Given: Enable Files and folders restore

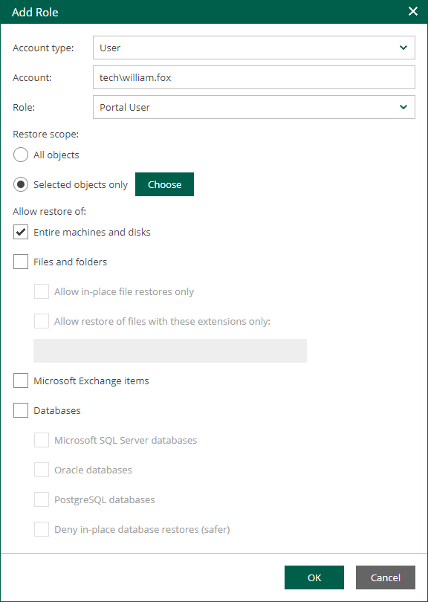Looking at the screenshot, I should tap(21, 262).
